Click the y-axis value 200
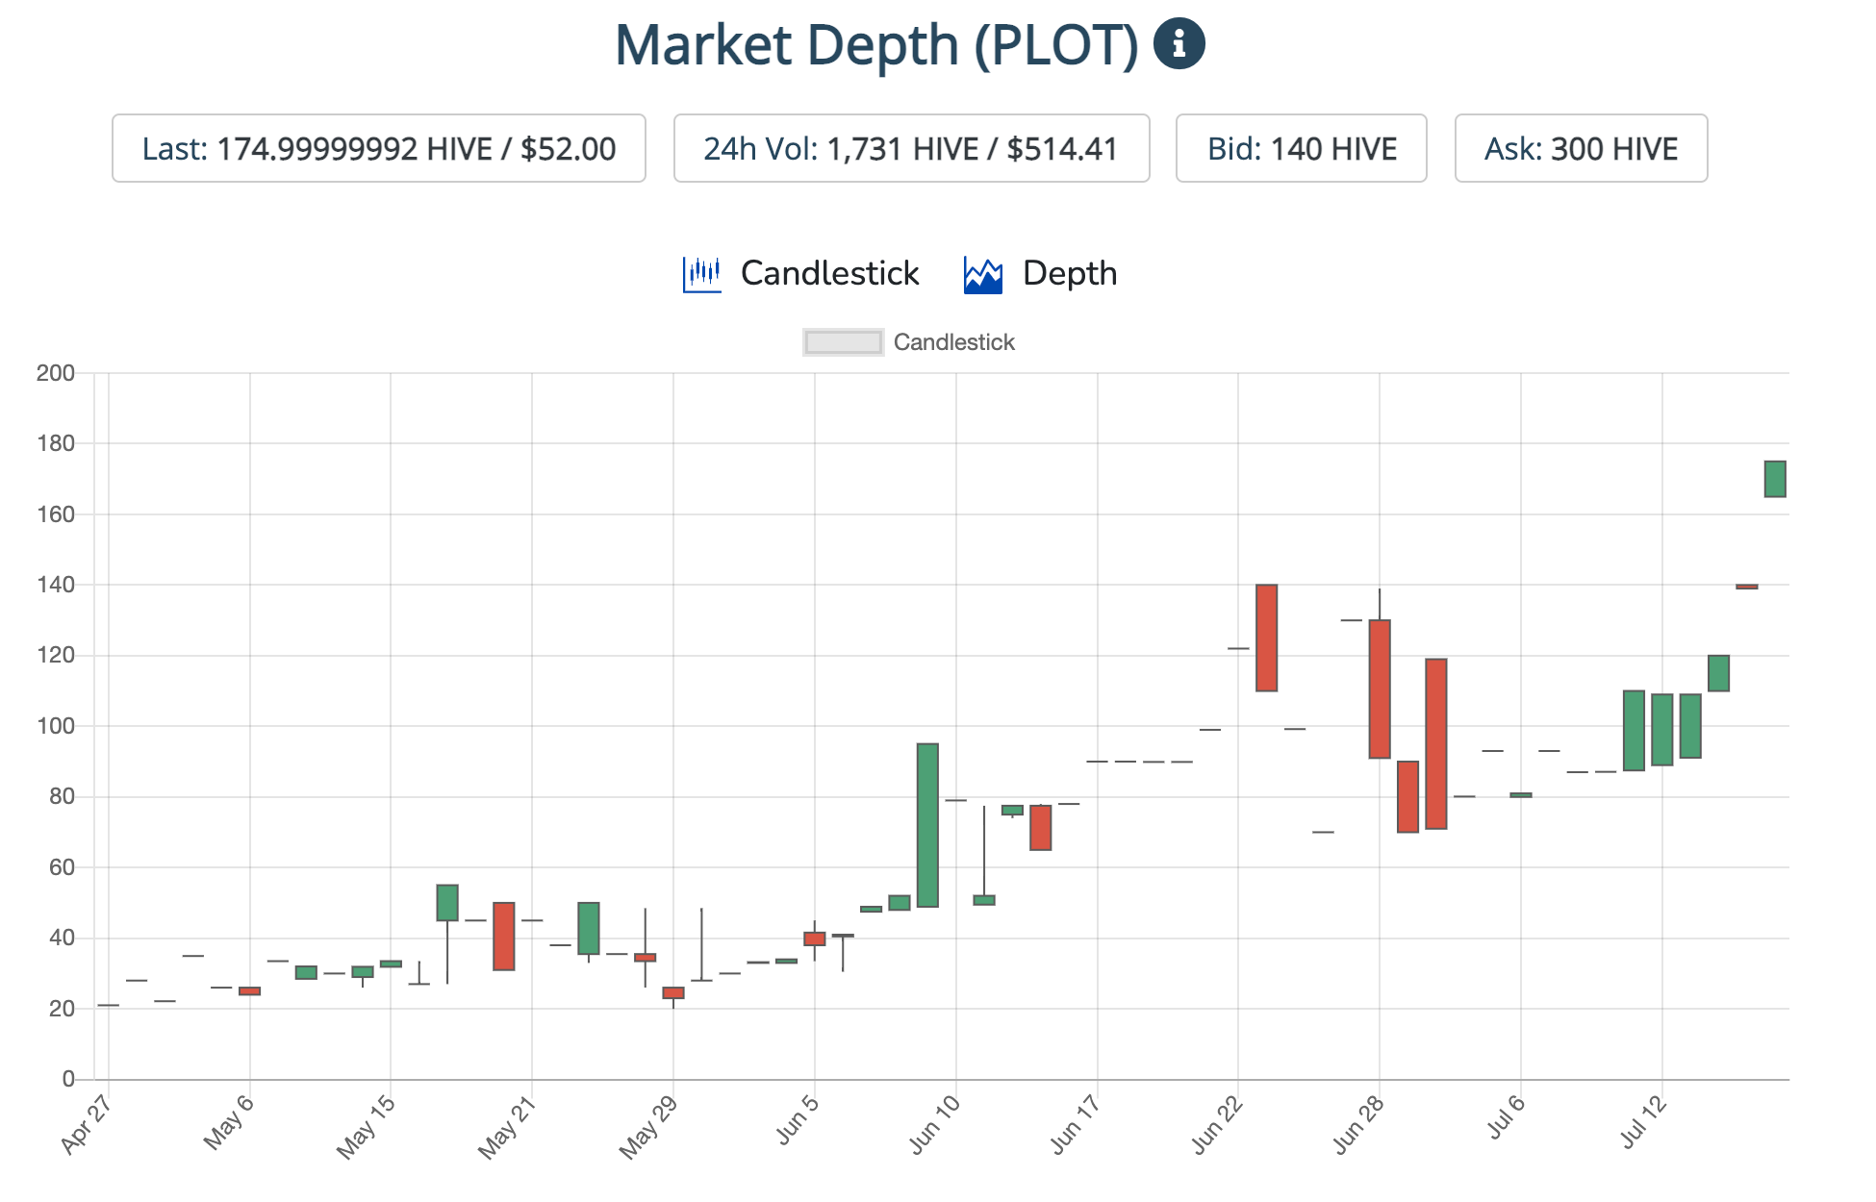Viewport: 1876px width, 1202px height. pos(56,373)
